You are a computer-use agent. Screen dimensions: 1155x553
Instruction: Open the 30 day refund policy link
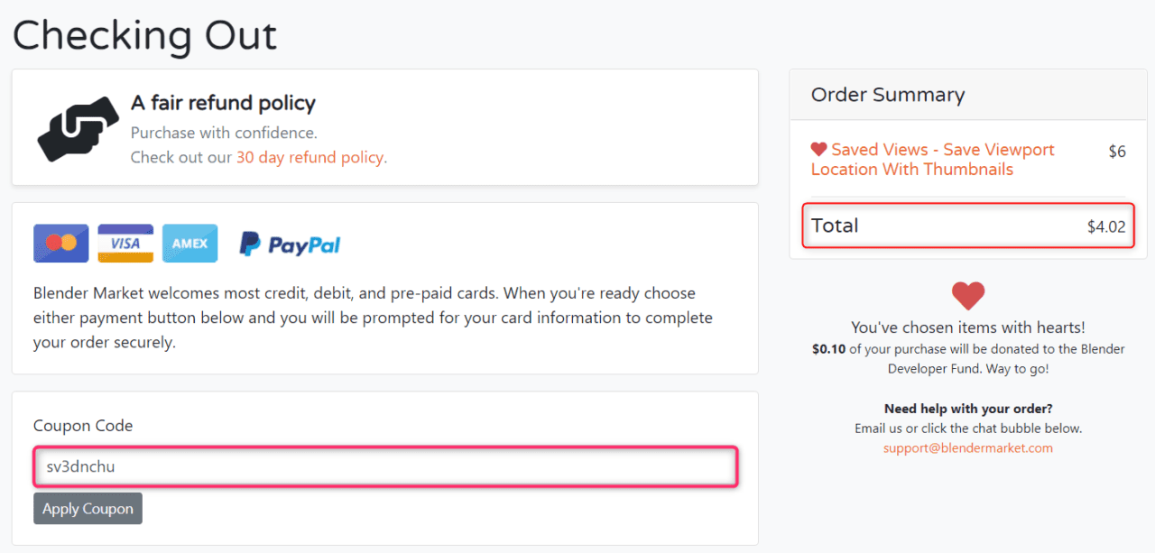(311, 157)
